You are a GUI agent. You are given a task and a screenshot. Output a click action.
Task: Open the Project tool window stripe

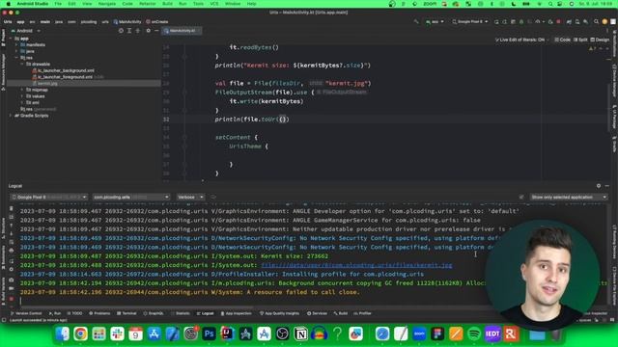3,38
